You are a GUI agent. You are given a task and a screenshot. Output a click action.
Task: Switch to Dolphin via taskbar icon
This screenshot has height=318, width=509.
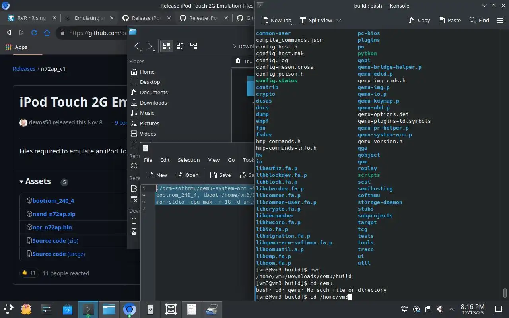[109, 309]
